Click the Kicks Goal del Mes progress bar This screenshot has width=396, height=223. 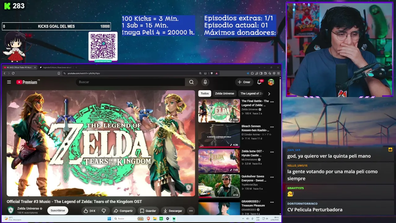coord(56,26)
